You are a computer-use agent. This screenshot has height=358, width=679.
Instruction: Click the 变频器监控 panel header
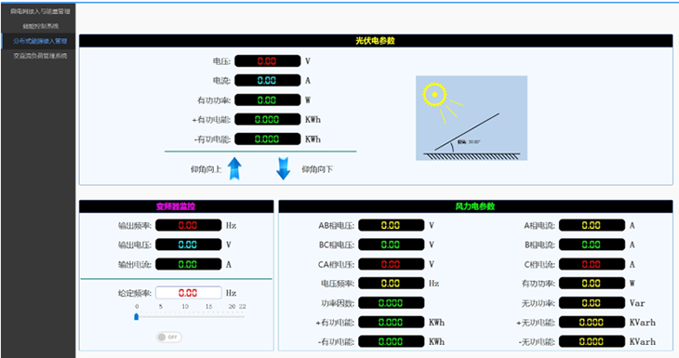pos(176,206)
